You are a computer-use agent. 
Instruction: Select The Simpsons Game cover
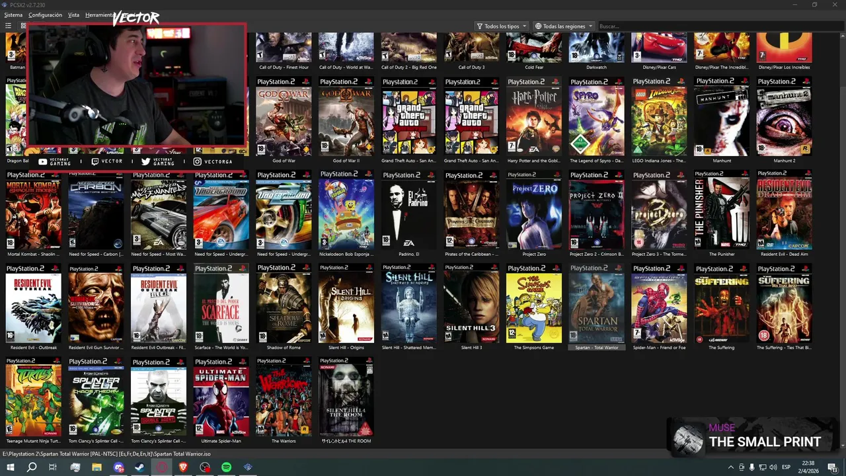tap(533, 303)
